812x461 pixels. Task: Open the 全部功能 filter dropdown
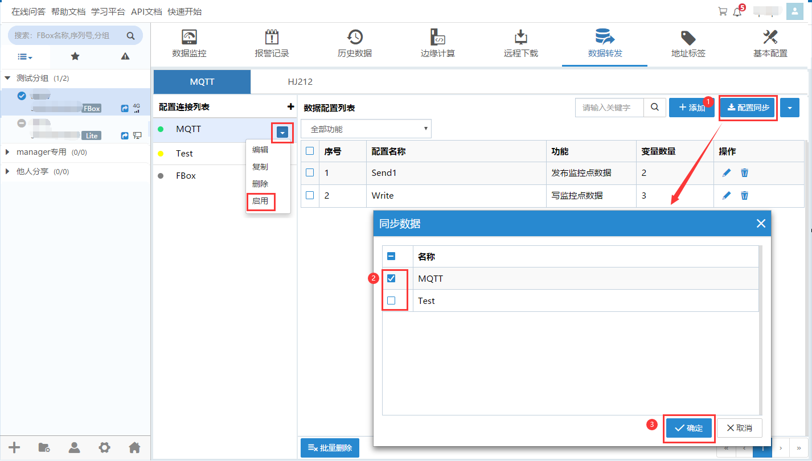[x=366, y=129]
